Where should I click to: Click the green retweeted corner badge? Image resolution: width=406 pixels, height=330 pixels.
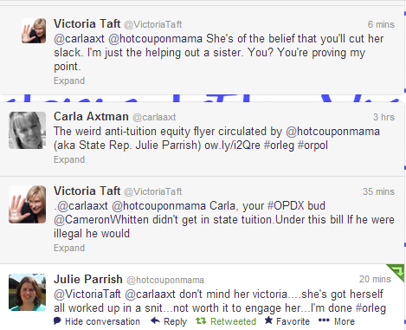[x=396, y=272]
